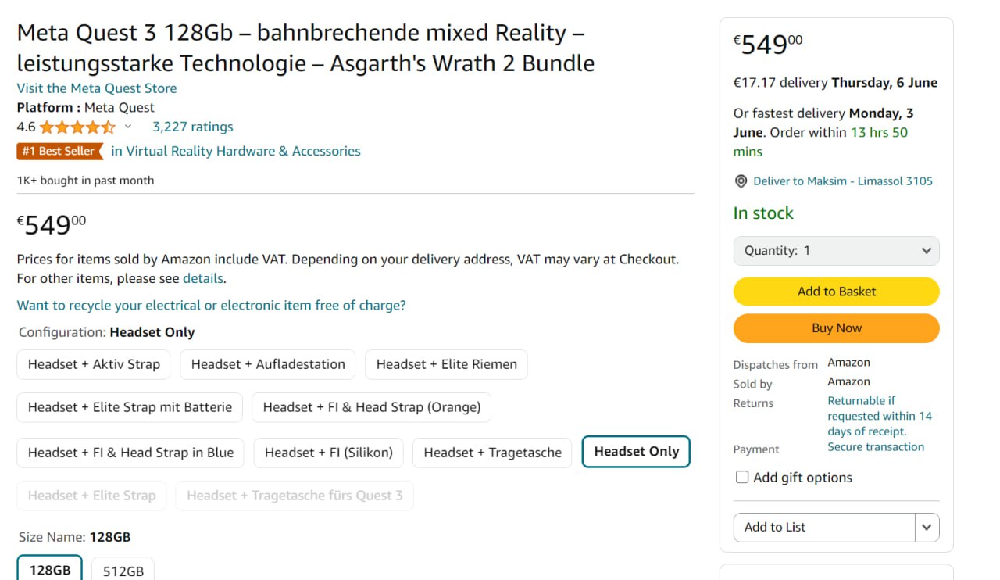Click the #1 Best Seller badge
Viewport: 1000px width, 580px height.
pos(59,151)
